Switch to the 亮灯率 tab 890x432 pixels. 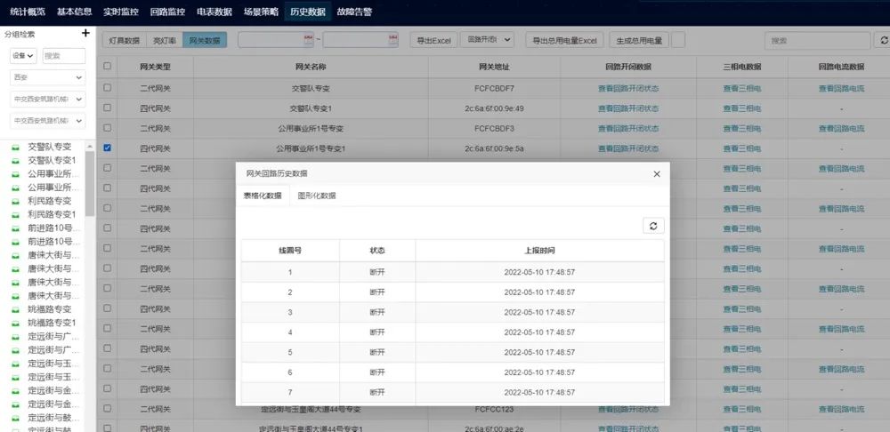(164, 40)
